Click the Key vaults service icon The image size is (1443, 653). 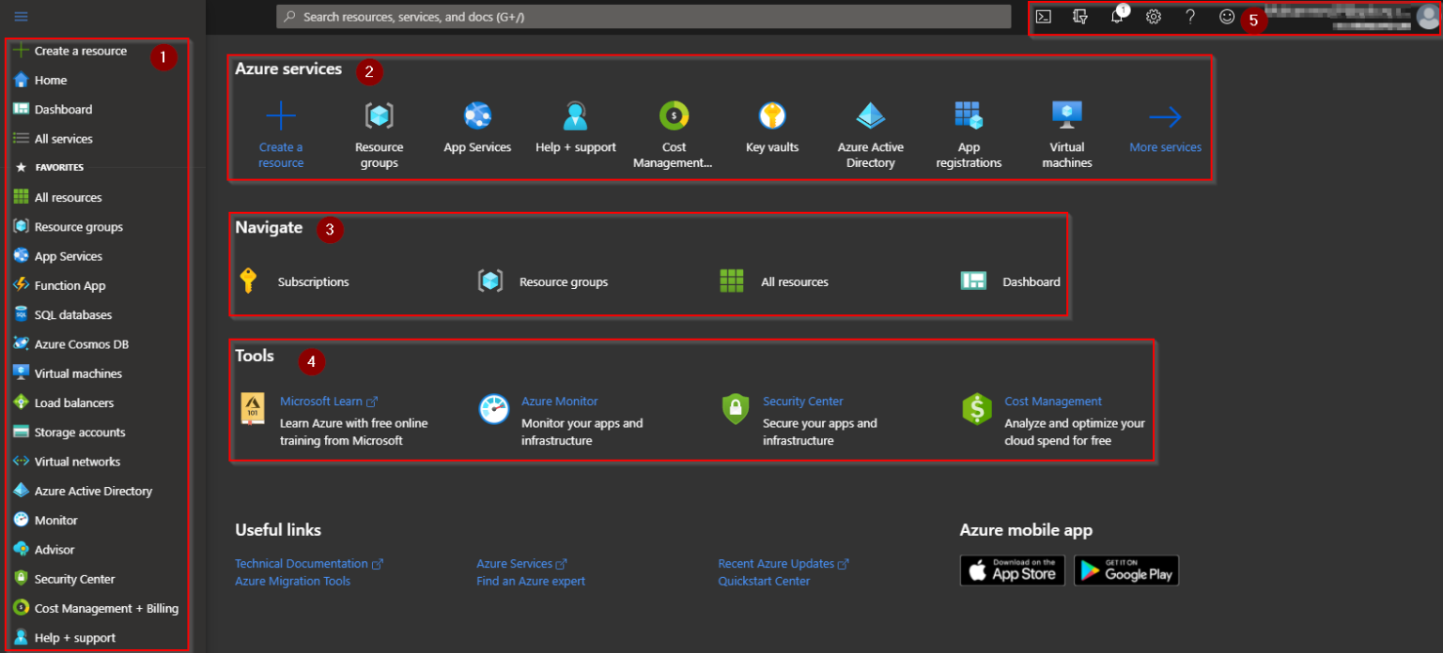click(x=772, y=116)
